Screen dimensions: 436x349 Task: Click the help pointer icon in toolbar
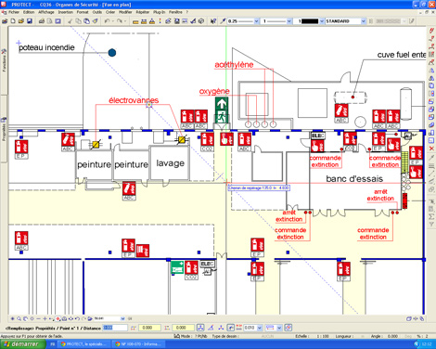[x=213, y=21]
